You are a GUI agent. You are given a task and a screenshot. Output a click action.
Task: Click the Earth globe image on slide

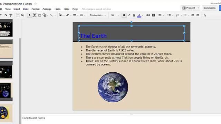[113, 87]
